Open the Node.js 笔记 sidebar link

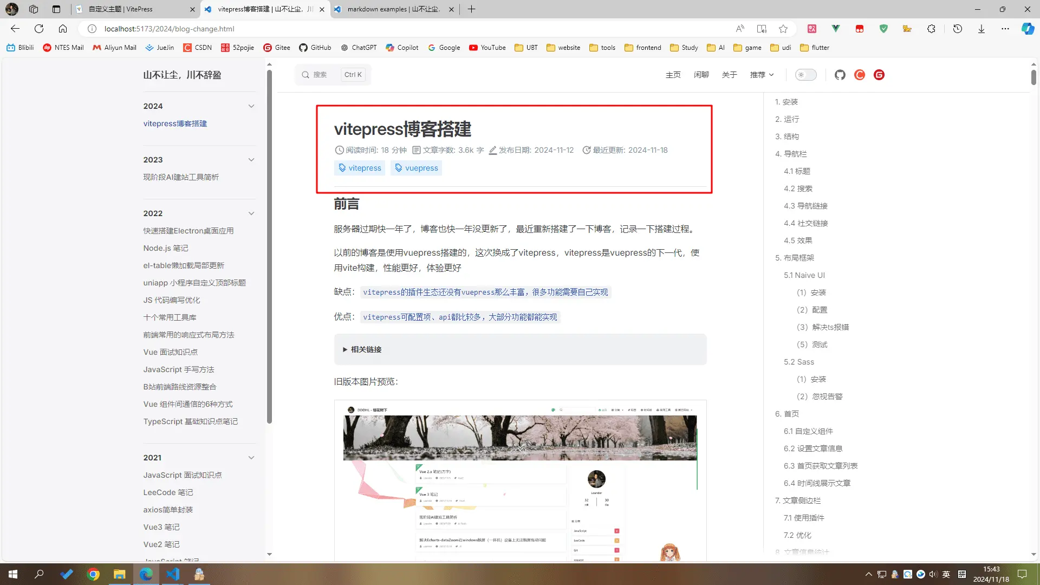point(165,248)
